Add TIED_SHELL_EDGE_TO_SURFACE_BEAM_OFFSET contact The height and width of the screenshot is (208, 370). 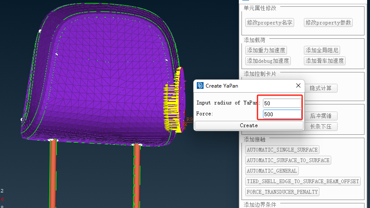click(x=303, y=181)
